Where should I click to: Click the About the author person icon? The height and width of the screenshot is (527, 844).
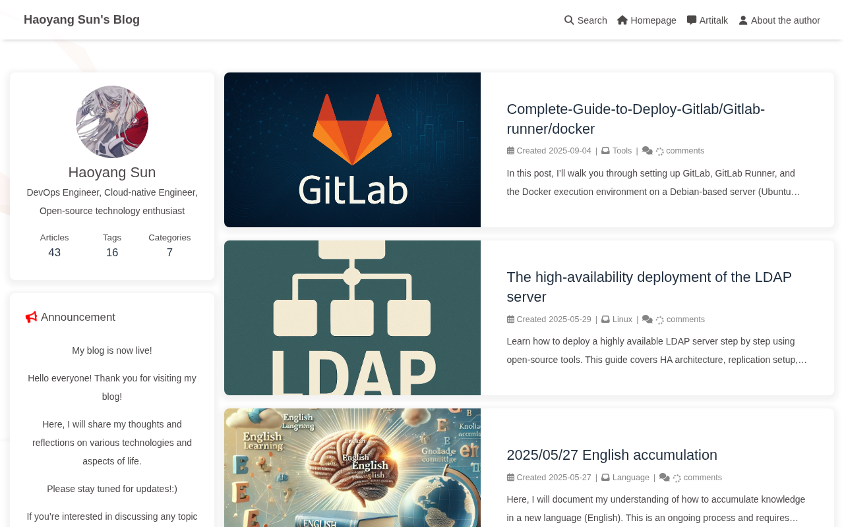pyautogui.click(x=743, y=20)
